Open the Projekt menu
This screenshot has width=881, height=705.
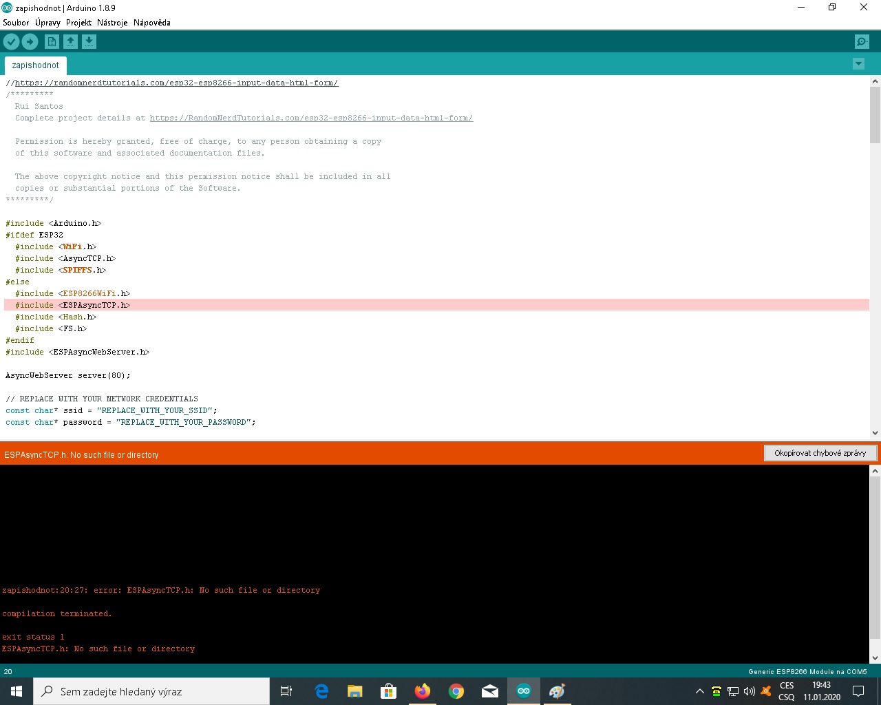(78, 23)
